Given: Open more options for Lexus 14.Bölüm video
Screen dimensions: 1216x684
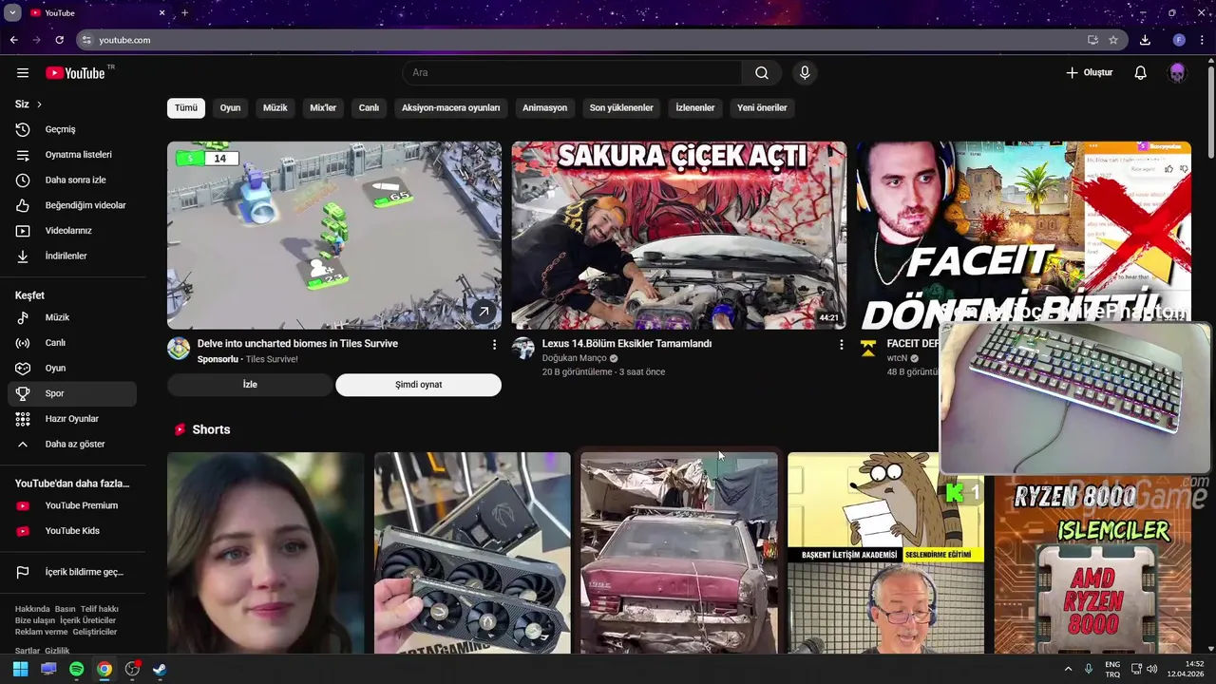Looking at the screenshot, I should click(x=841, y=345).
